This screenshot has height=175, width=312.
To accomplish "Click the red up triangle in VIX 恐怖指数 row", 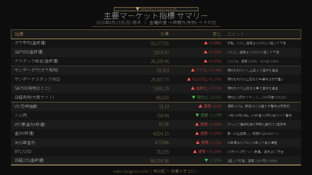I will [x=200, y=106].
